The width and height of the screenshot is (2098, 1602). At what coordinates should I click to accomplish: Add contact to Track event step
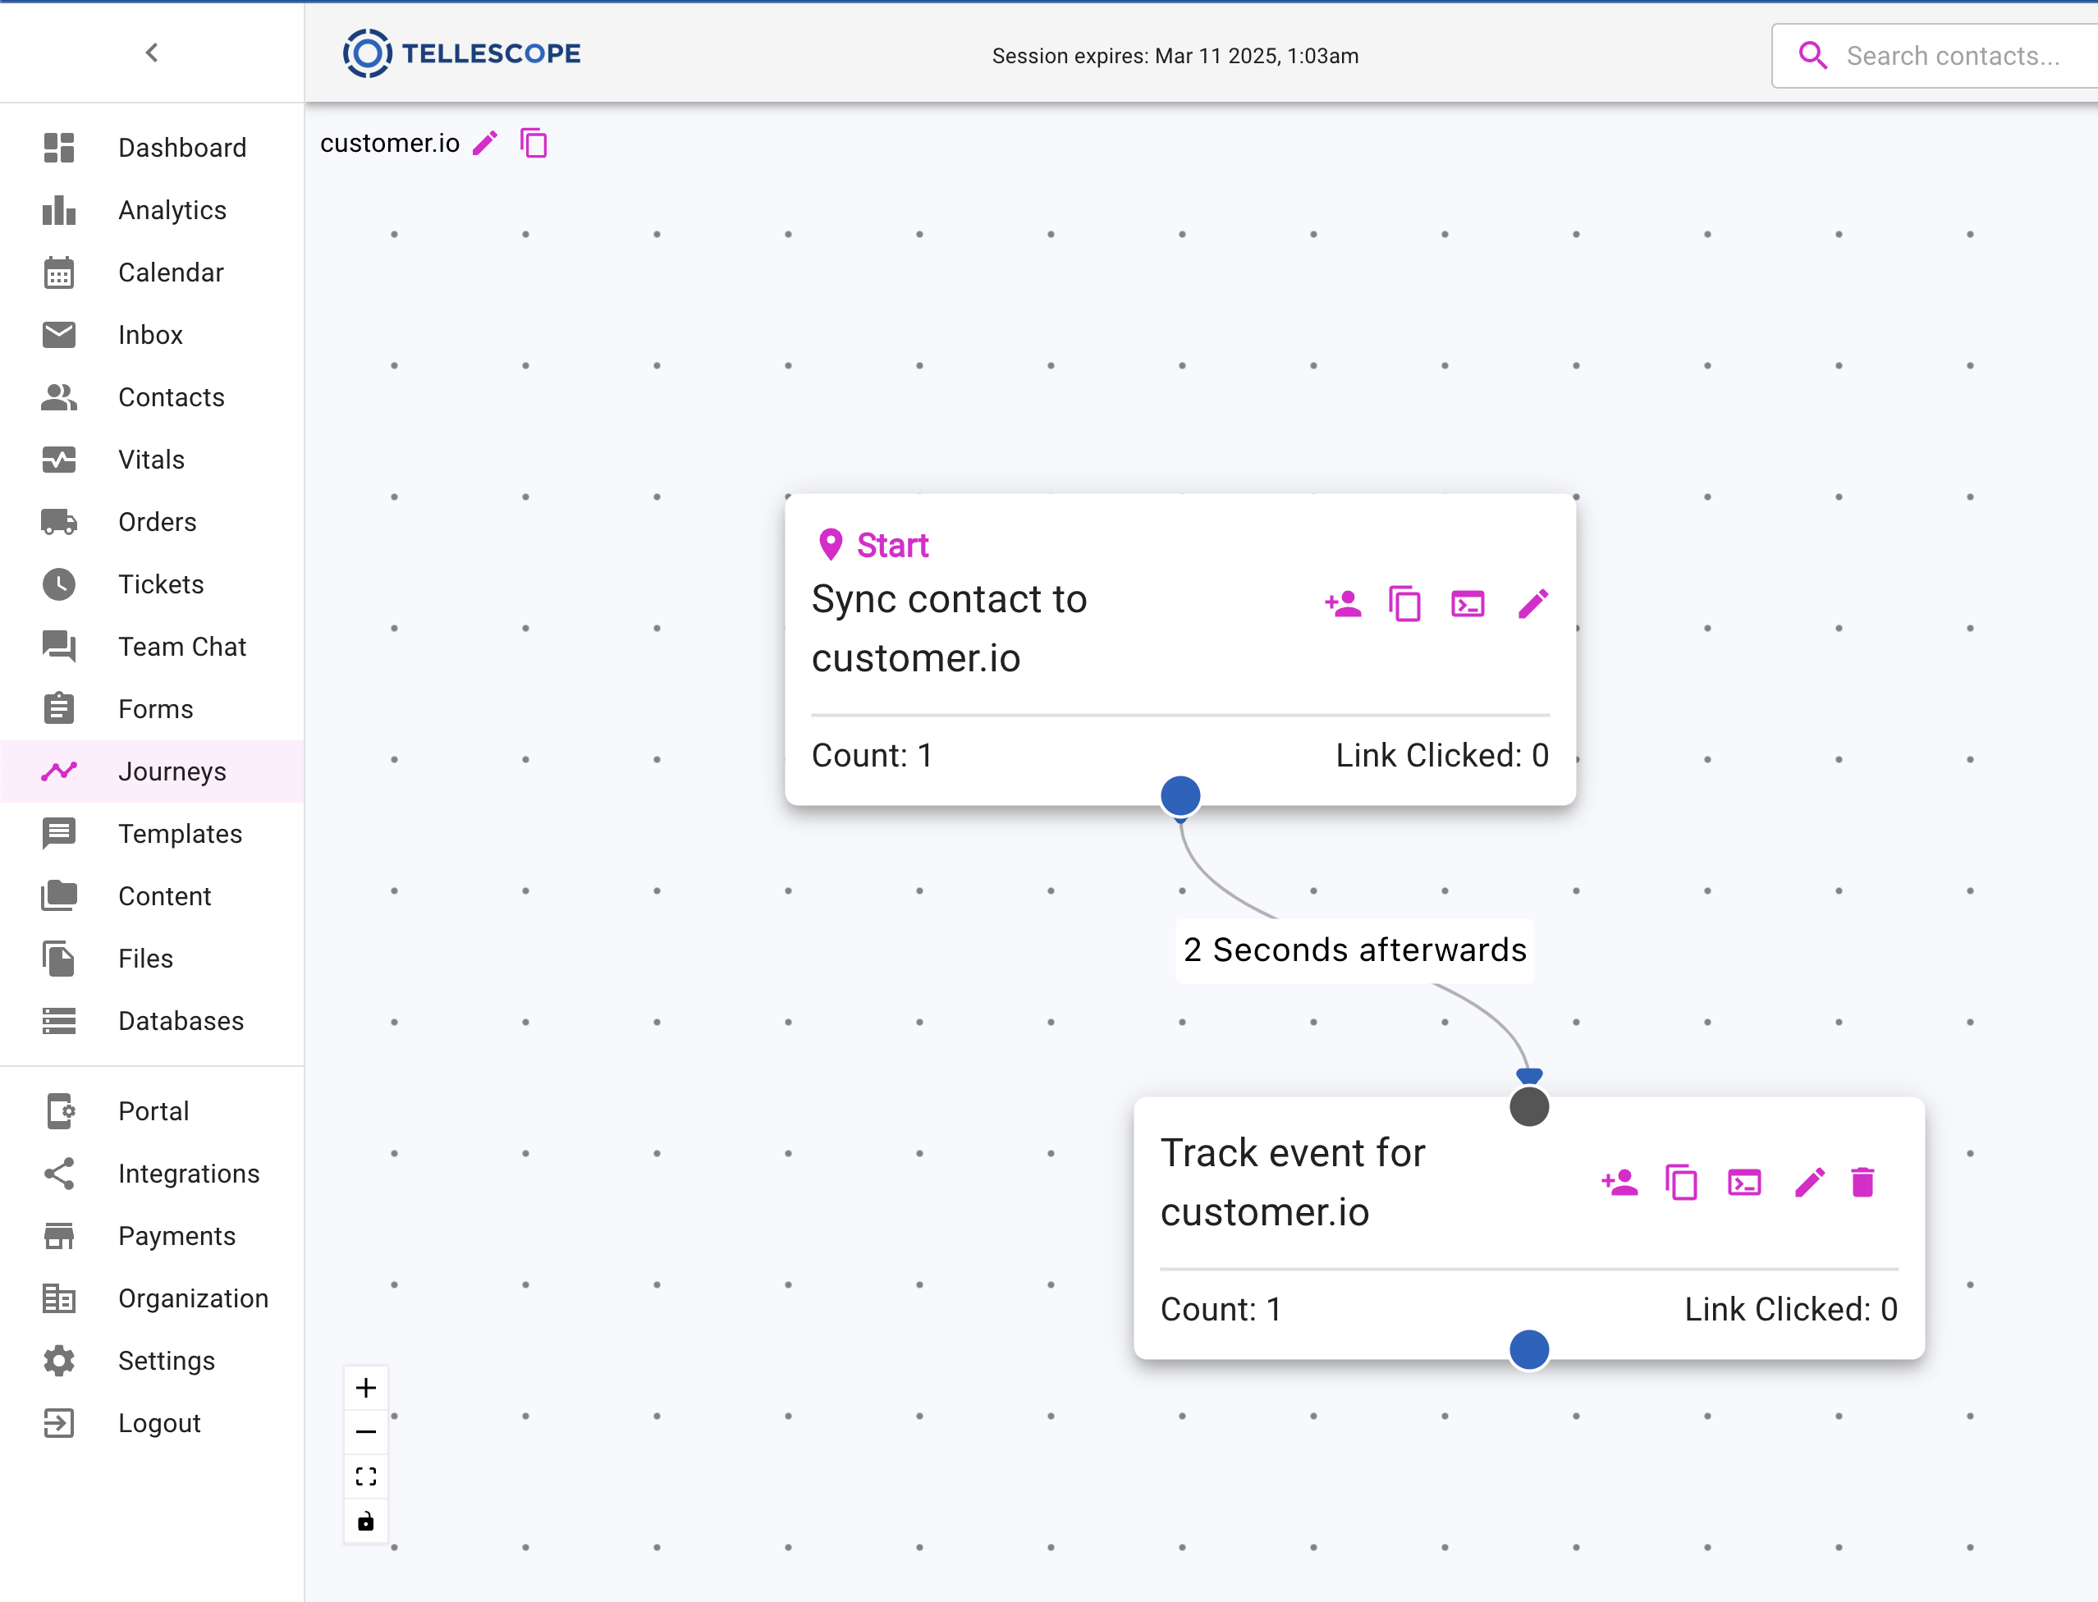pyautogui.click(x=1619, y=1183)
